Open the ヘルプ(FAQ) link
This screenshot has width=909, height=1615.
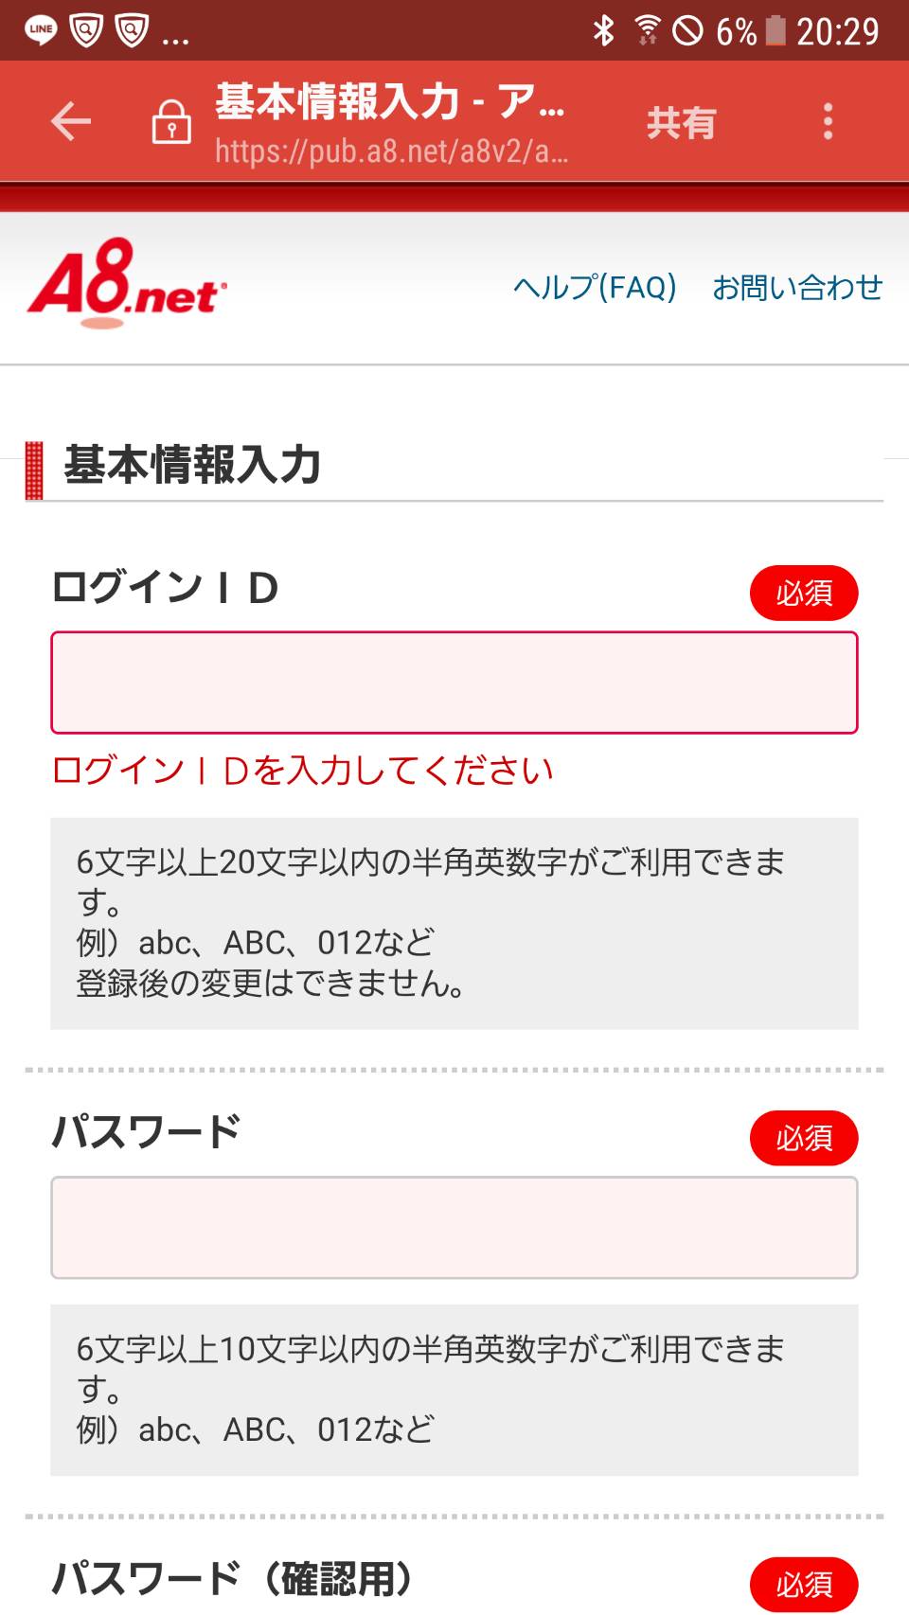(x=595, y=287)
